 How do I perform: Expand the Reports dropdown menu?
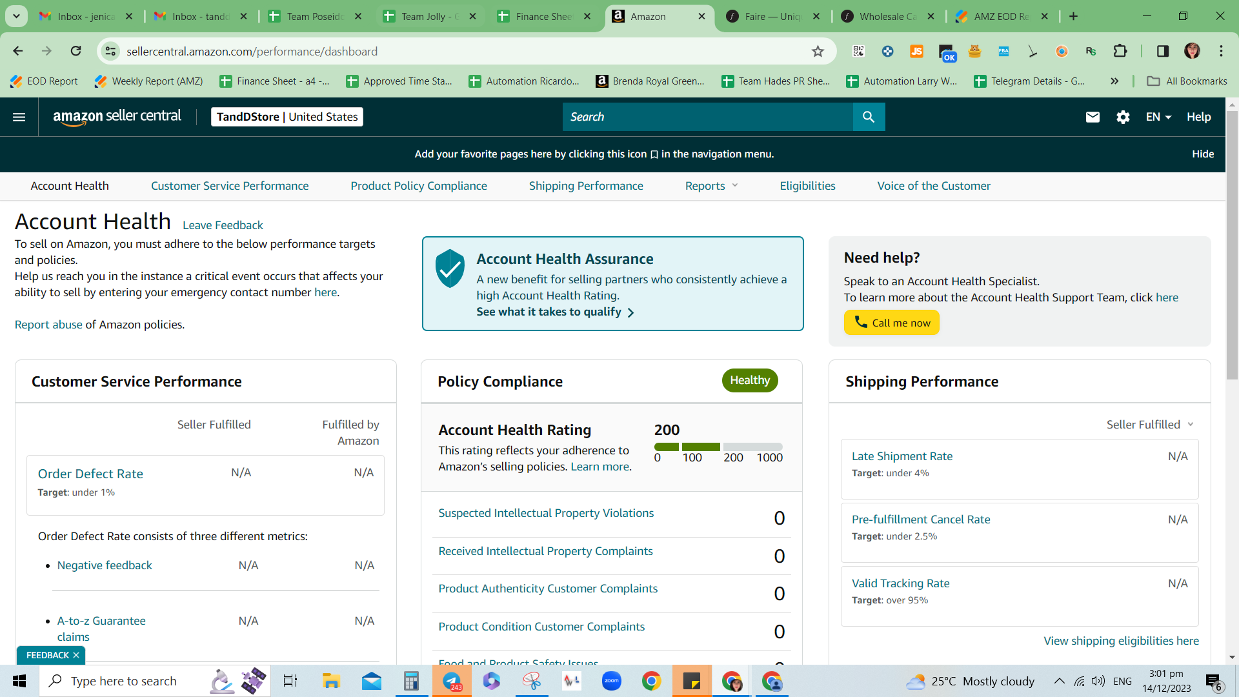(x=712, y=186)
